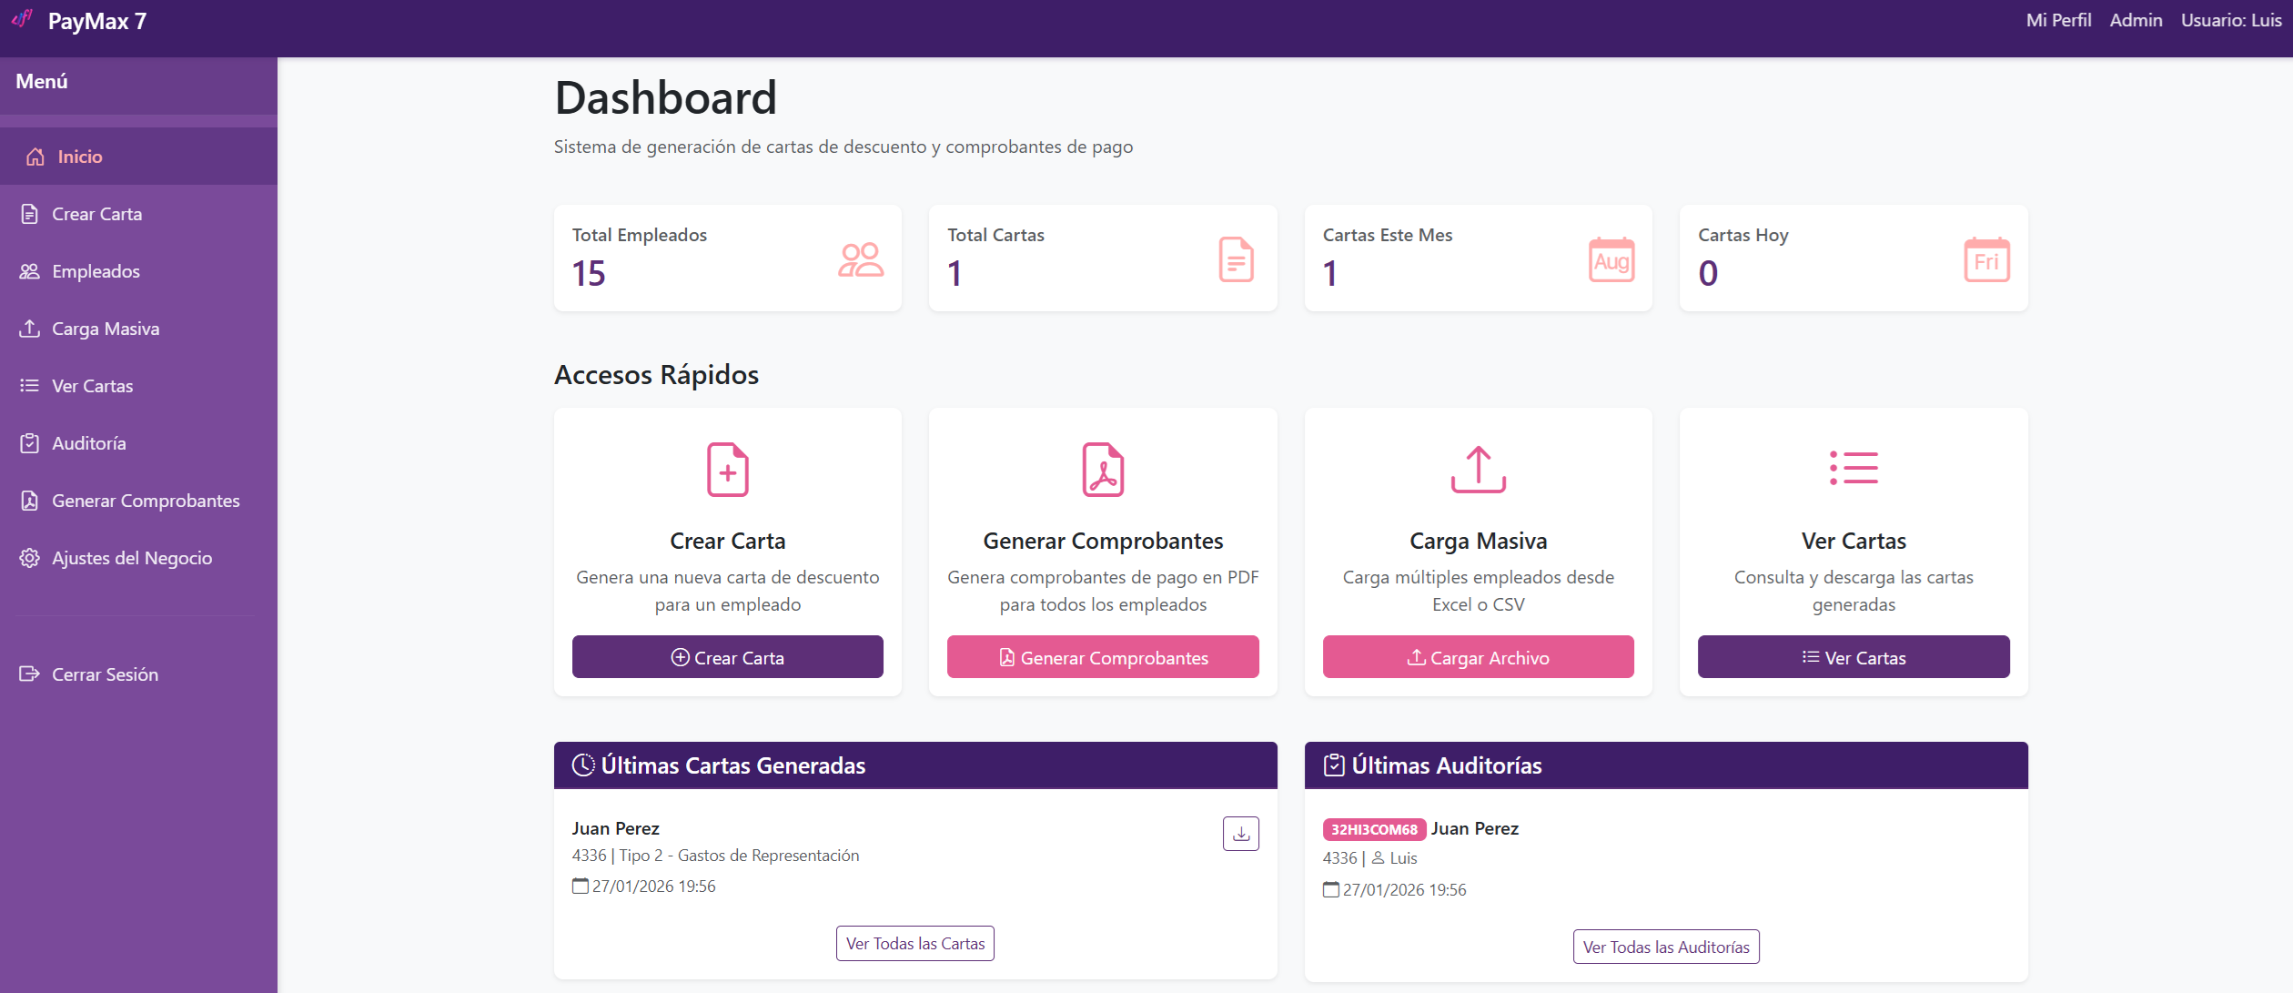
Task: Click the download icon for Juan Perez's carta
Action: tap(1240, 833)
